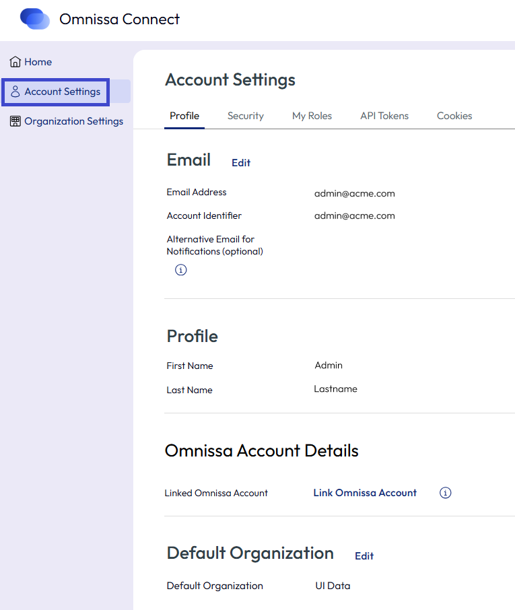Click info icon next to Link Omnissa Account
The image size is (515, 610).
point(446,493)
